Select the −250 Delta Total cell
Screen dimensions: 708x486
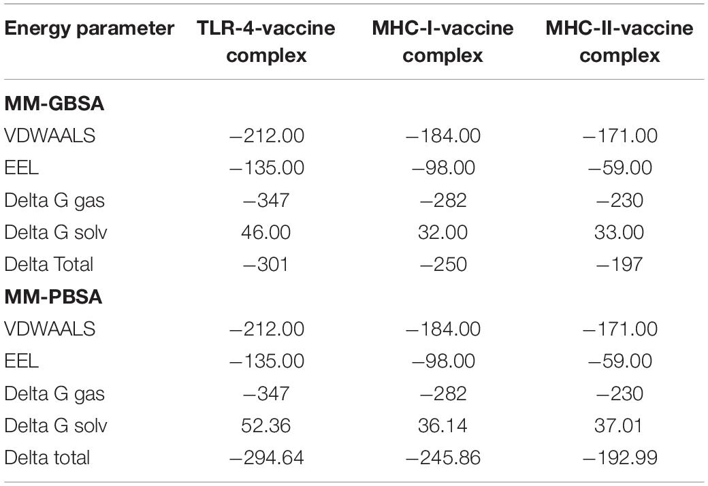coord(443,264)
